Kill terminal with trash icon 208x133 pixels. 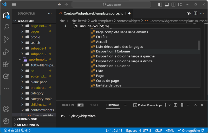pos(182,105)
